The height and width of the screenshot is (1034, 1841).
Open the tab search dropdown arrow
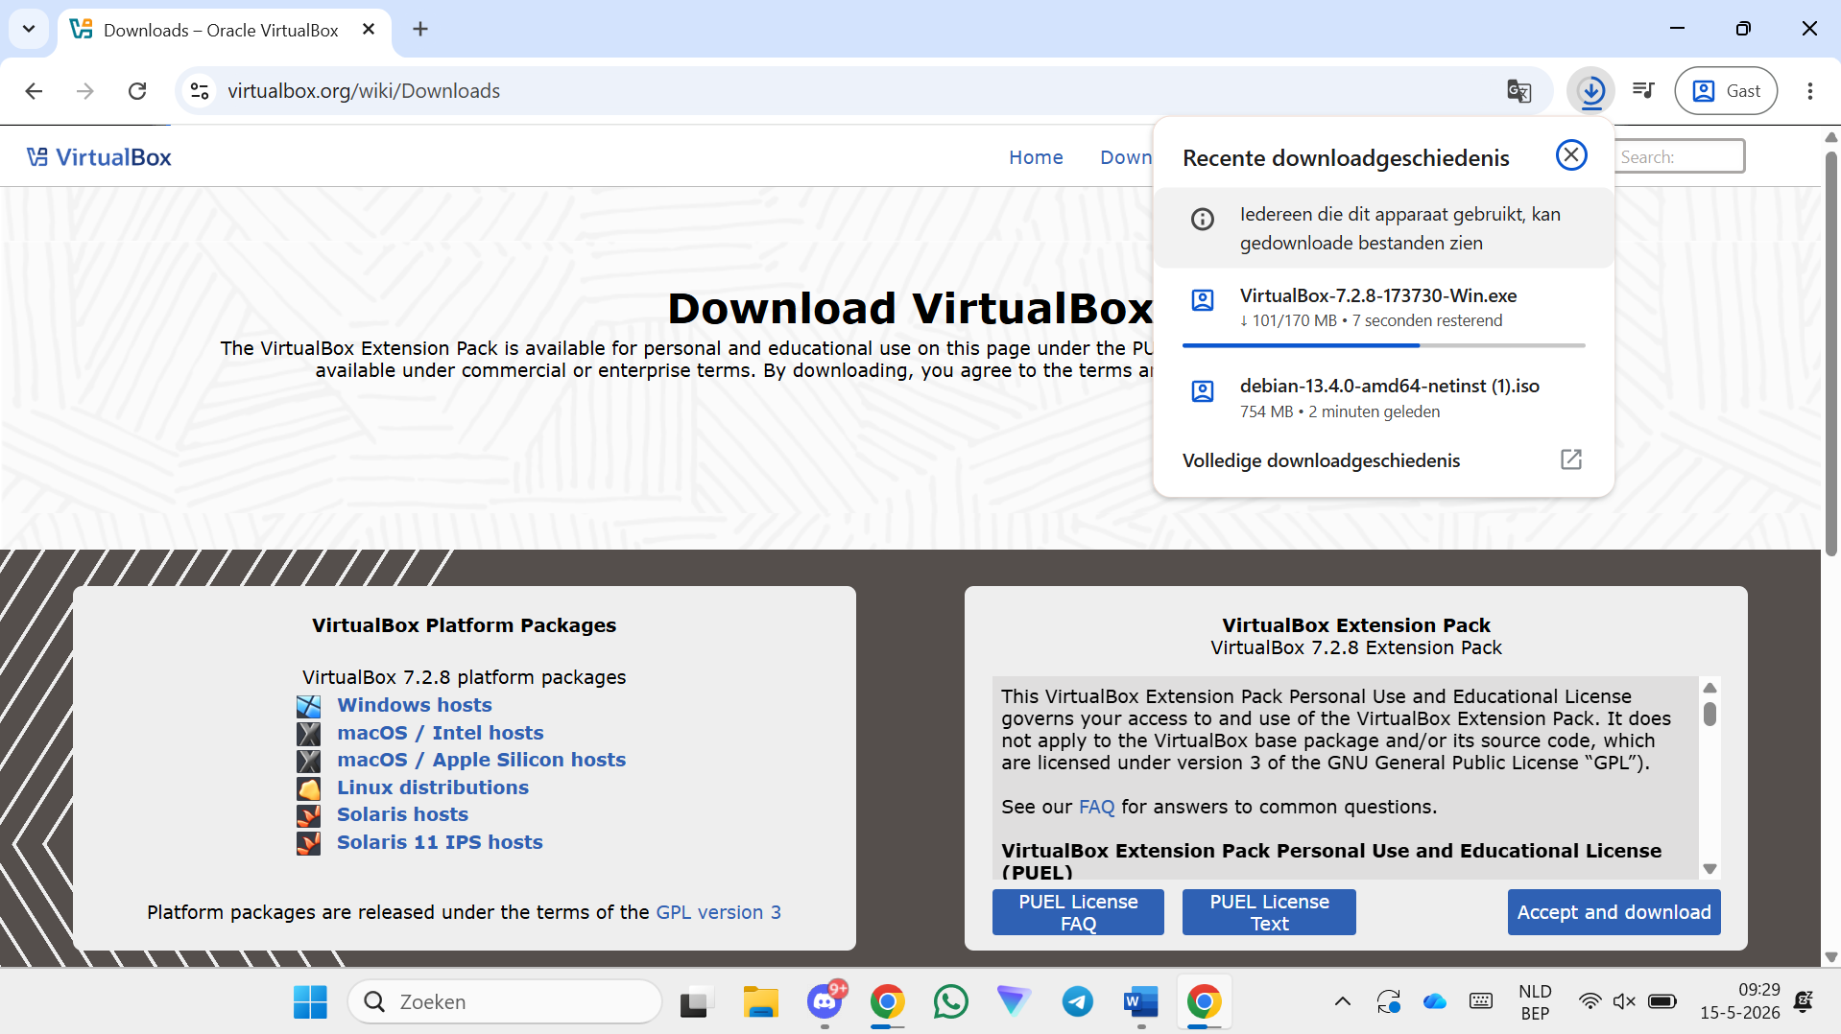29,29
